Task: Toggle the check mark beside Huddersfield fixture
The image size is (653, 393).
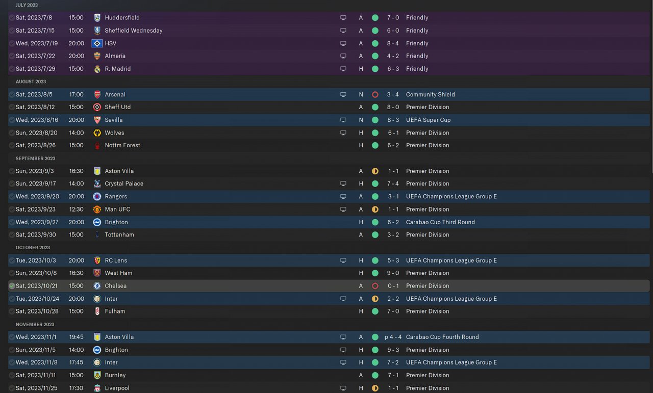Action: pos(12,18)
